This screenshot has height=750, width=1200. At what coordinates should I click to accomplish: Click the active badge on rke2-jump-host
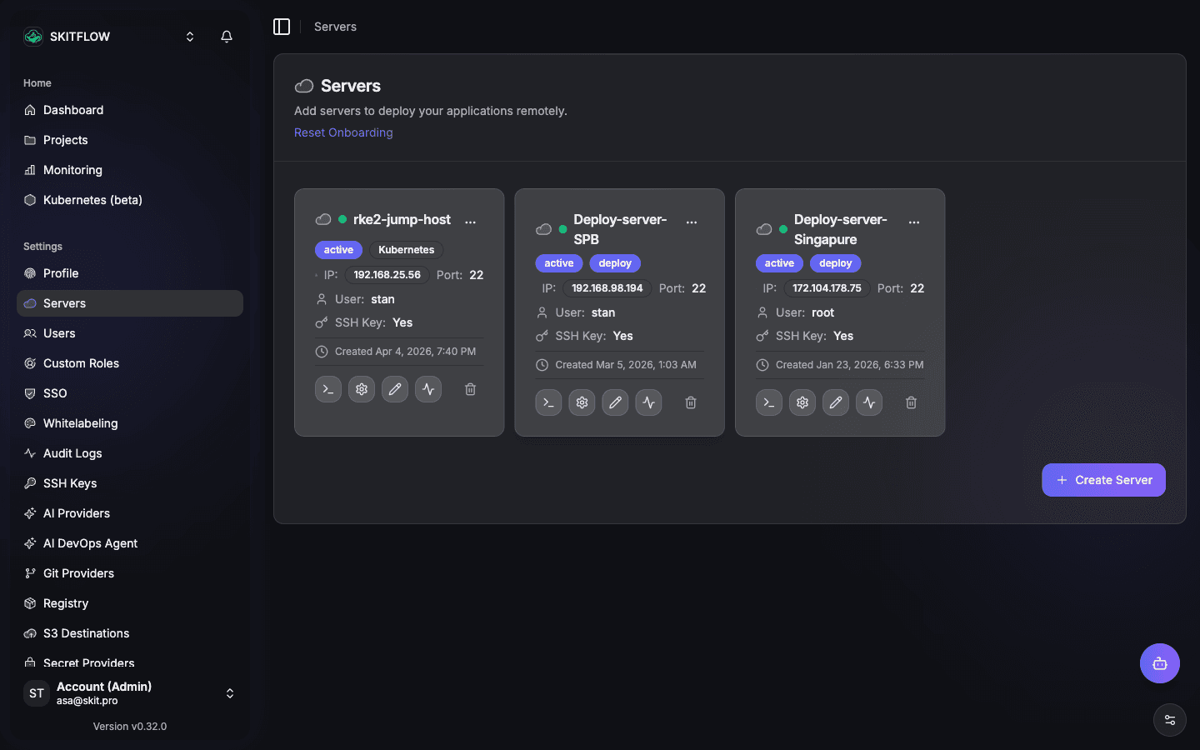coord(338,250)
